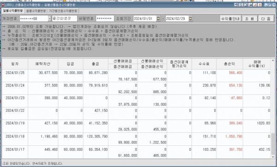Click the 옵션매매금 column header
Image resolution: width=277 pixels, height=167 pixels.
[x=123, y=67]
